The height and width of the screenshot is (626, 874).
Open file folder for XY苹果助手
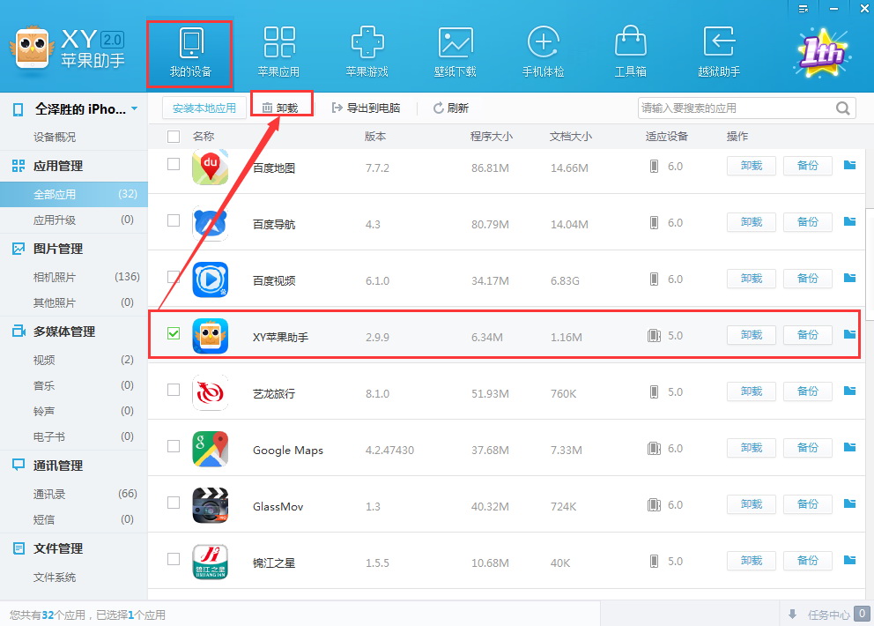click(x=849, y=334)
